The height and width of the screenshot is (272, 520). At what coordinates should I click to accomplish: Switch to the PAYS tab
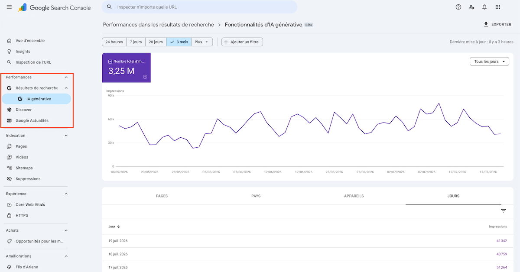click(x=256, y=196)
